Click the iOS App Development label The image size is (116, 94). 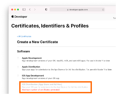click(33, 76)
